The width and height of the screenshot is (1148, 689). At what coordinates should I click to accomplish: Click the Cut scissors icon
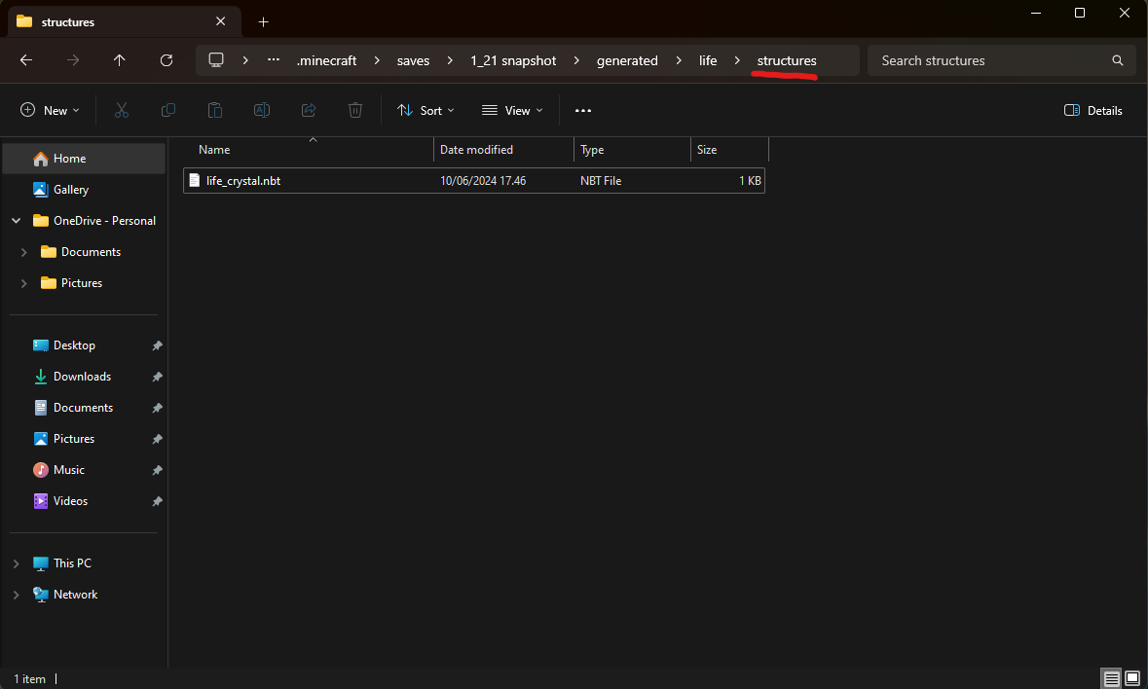click(x=122, y=111)
